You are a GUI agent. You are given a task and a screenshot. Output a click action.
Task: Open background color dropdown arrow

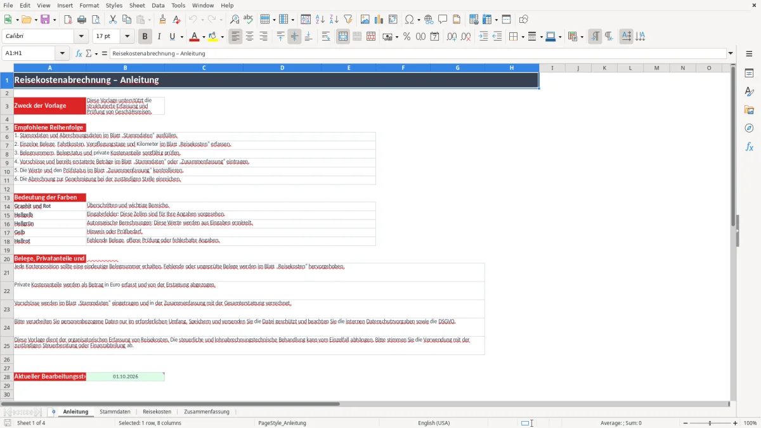222,37
